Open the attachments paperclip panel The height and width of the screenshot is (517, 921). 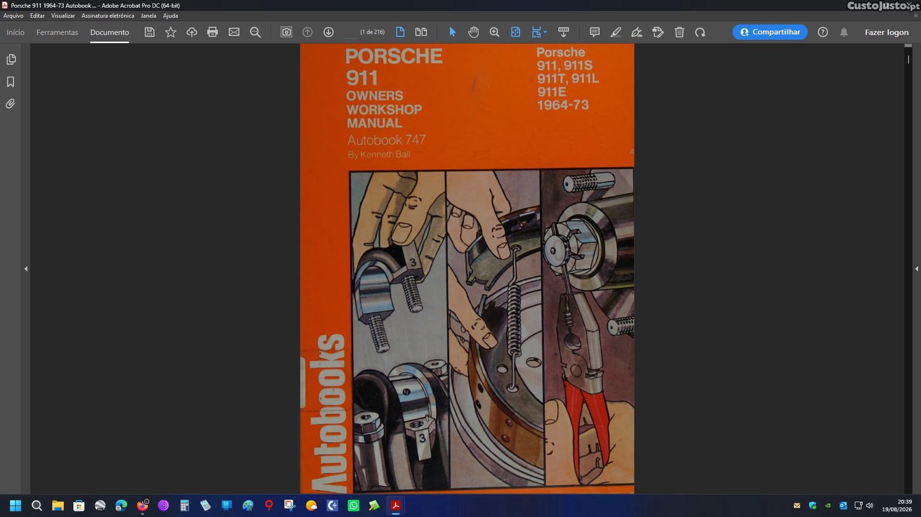[x=10, y=104]
